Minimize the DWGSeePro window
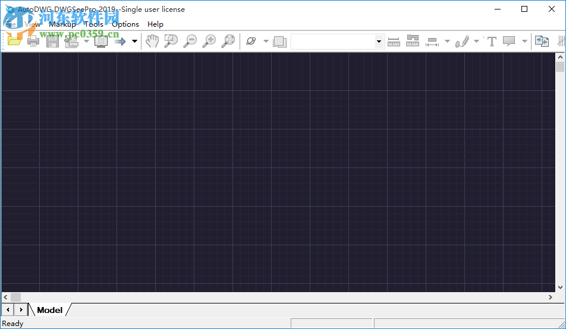The image size is (566, 329). 498,9
